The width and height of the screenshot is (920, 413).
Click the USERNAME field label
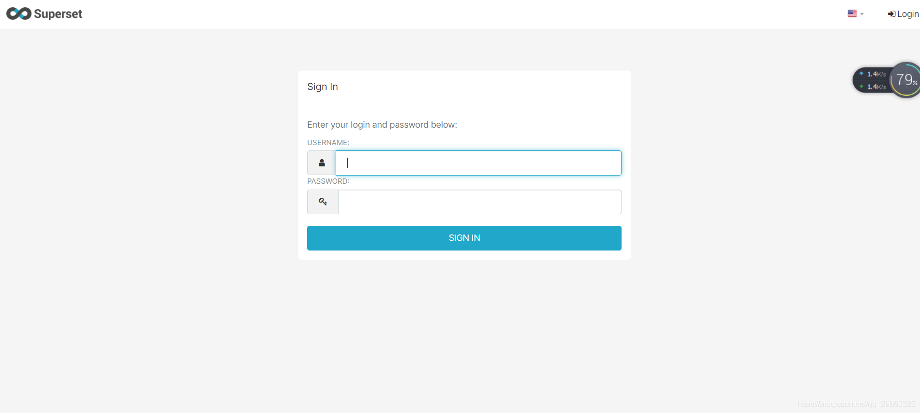click(x=328, y=142)
